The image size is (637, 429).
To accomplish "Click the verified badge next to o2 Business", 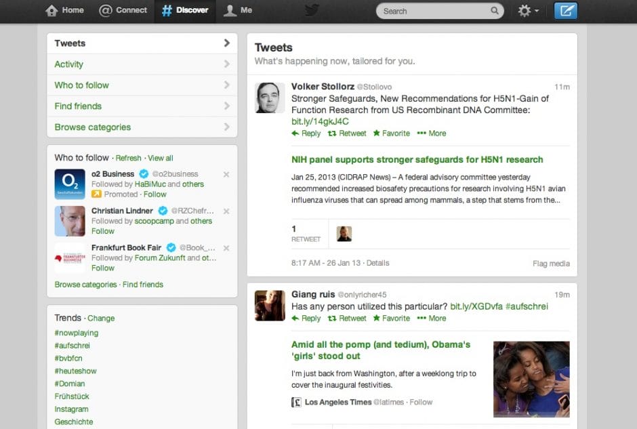I will [x=144, y=173].
